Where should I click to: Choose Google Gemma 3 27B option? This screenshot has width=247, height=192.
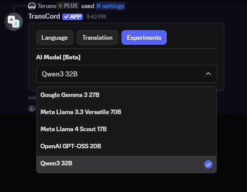(127, 95)
